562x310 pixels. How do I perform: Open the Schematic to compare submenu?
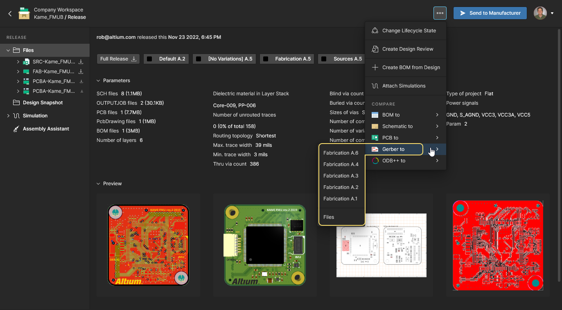tap(406, 126)
